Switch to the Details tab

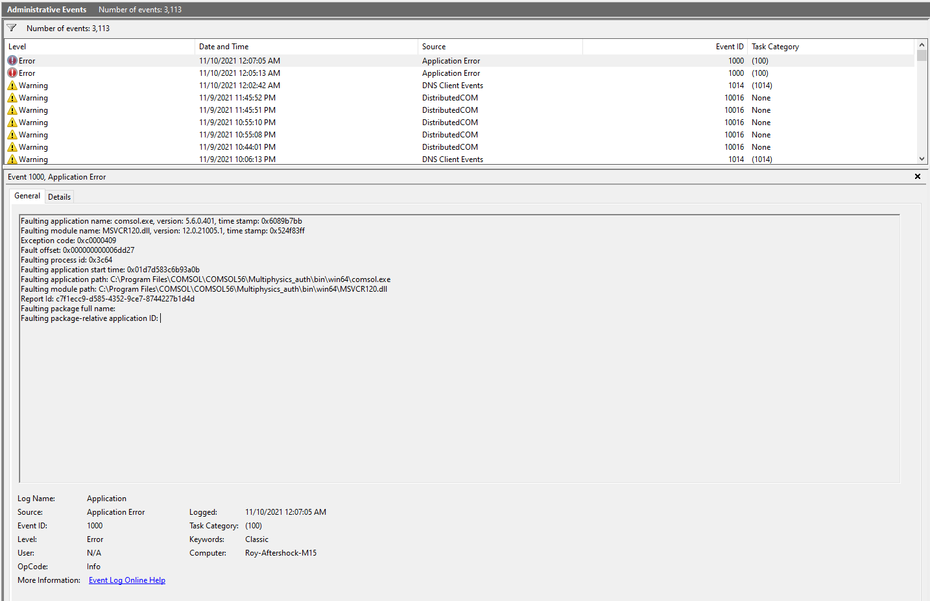[x=59, y=197]
